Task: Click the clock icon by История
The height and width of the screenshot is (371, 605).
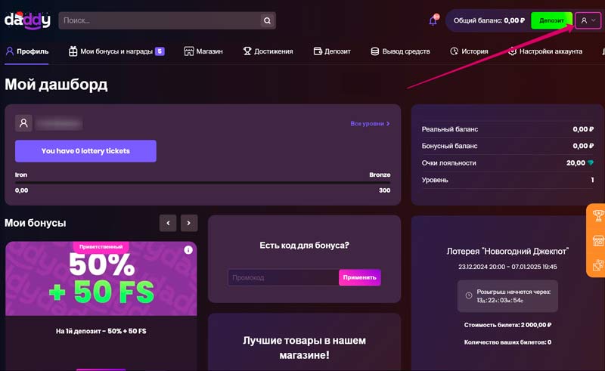Action: (x=455, y=51)
